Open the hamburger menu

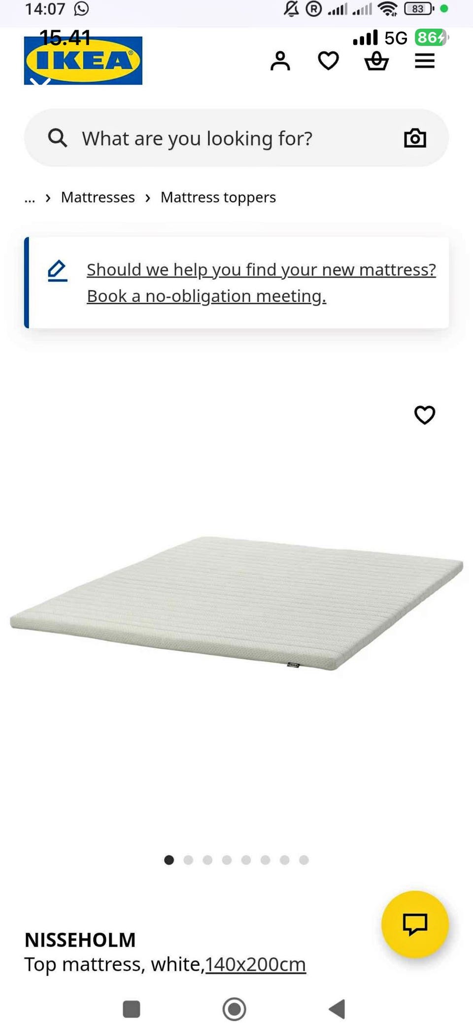click(x=425, y=61)
